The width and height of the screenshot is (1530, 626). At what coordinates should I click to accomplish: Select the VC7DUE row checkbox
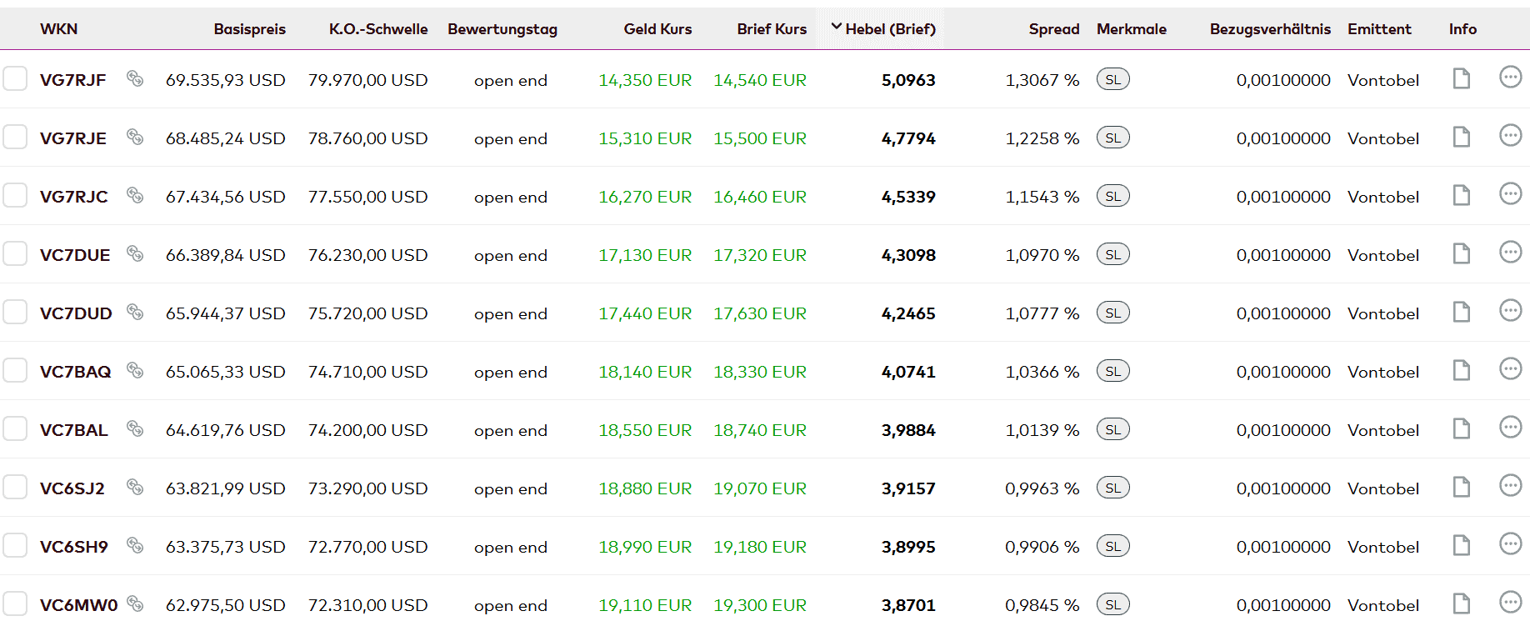point(15,254)
